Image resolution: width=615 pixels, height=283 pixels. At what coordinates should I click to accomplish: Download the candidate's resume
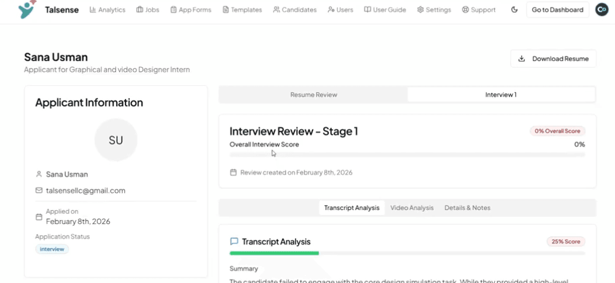click(554, 59)
